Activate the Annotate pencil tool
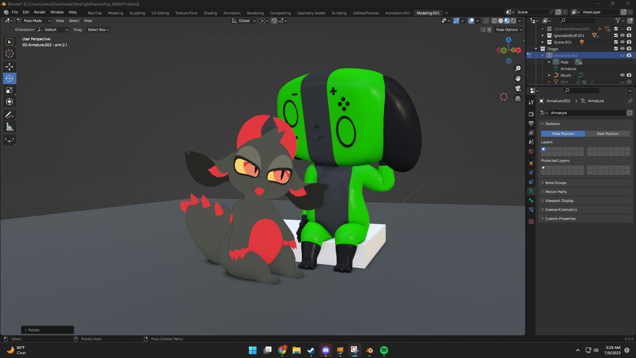 pos(9,115)
